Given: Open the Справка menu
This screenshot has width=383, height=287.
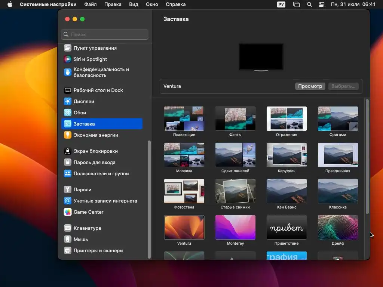Looking at the screenshot, I should click(x=176, y=4).
